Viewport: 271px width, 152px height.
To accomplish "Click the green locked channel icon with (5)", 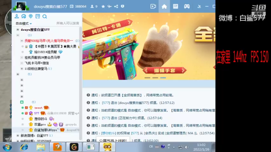I will click(x=22, y=102).
